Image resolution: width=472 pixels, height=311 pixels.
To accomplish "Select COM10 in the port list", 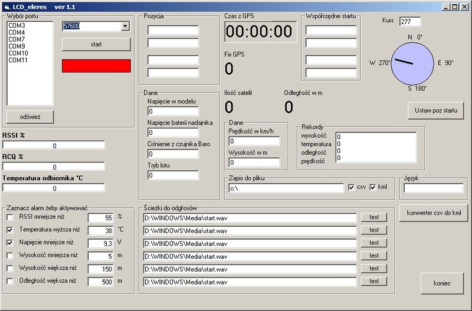I will tap(18, 53).
